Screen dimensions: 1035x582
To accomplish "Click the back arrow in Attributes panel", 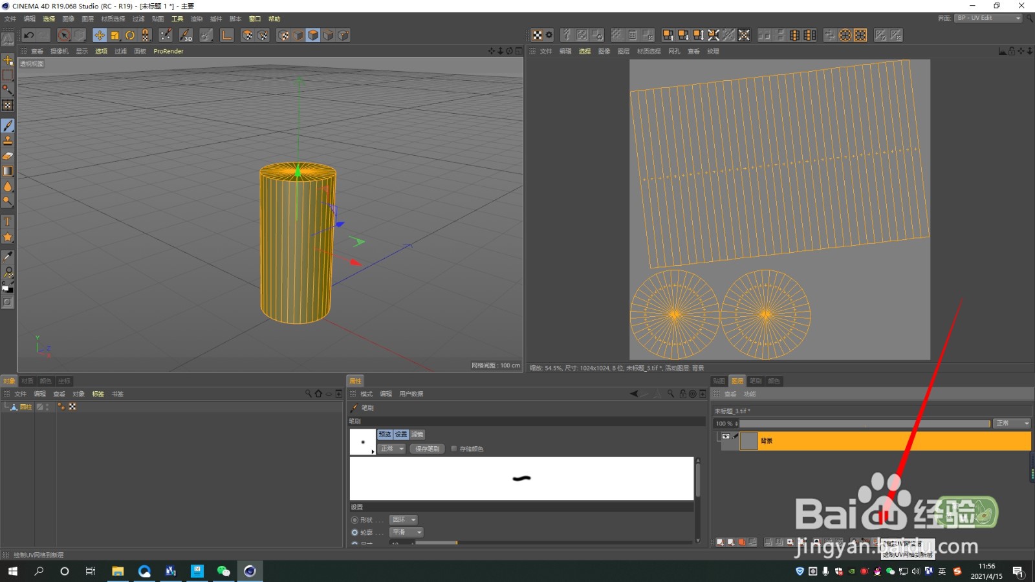I will tap(634, 394).
